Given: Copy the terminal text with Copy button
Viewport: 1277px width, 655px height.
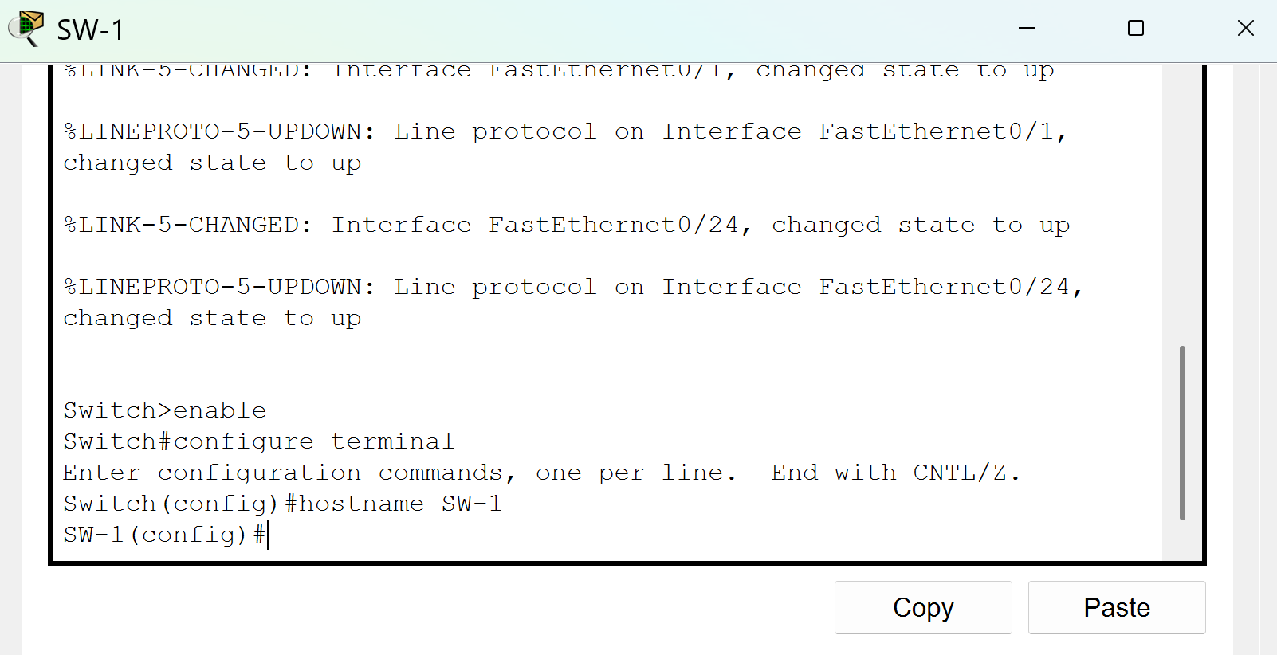Looking at the screenshot, I should point(923,607).
